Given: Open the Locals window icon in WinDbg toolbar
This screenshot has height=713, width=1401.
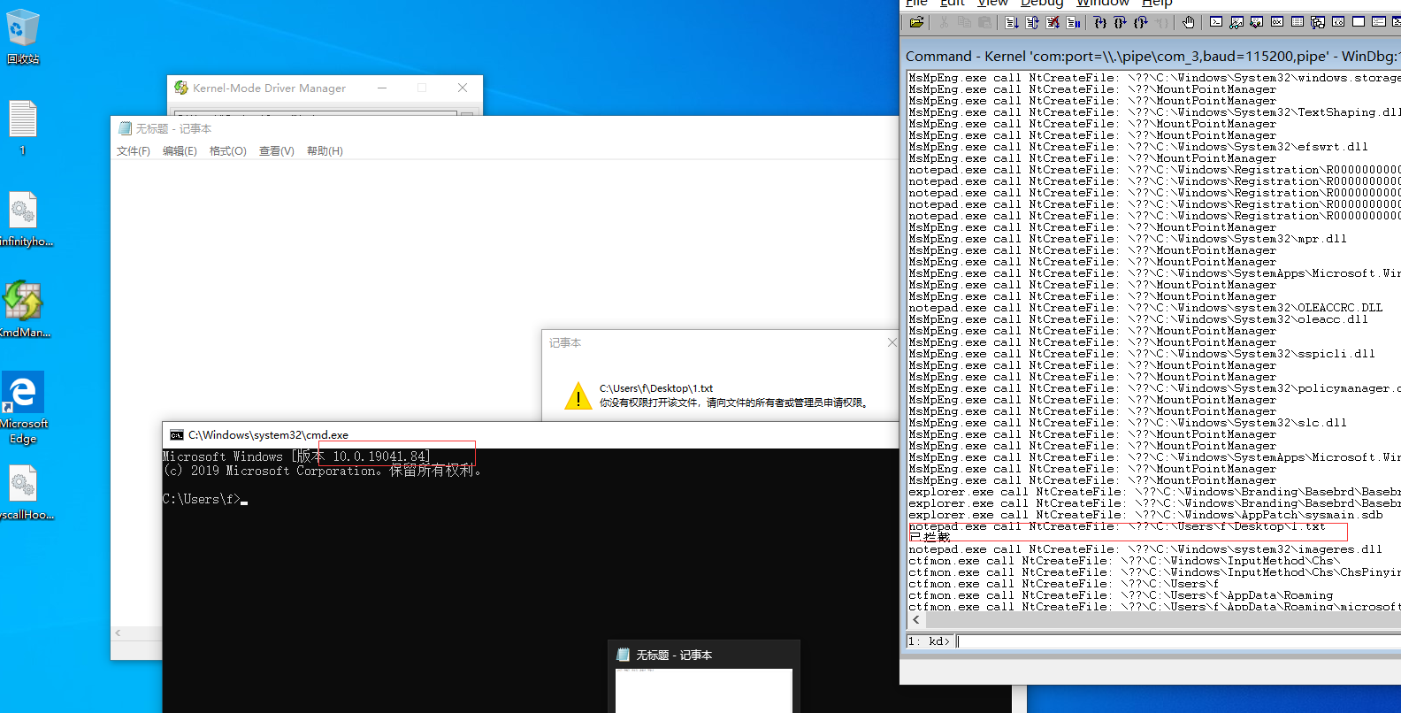Looking at the screenshot, I should point(1256,22).
